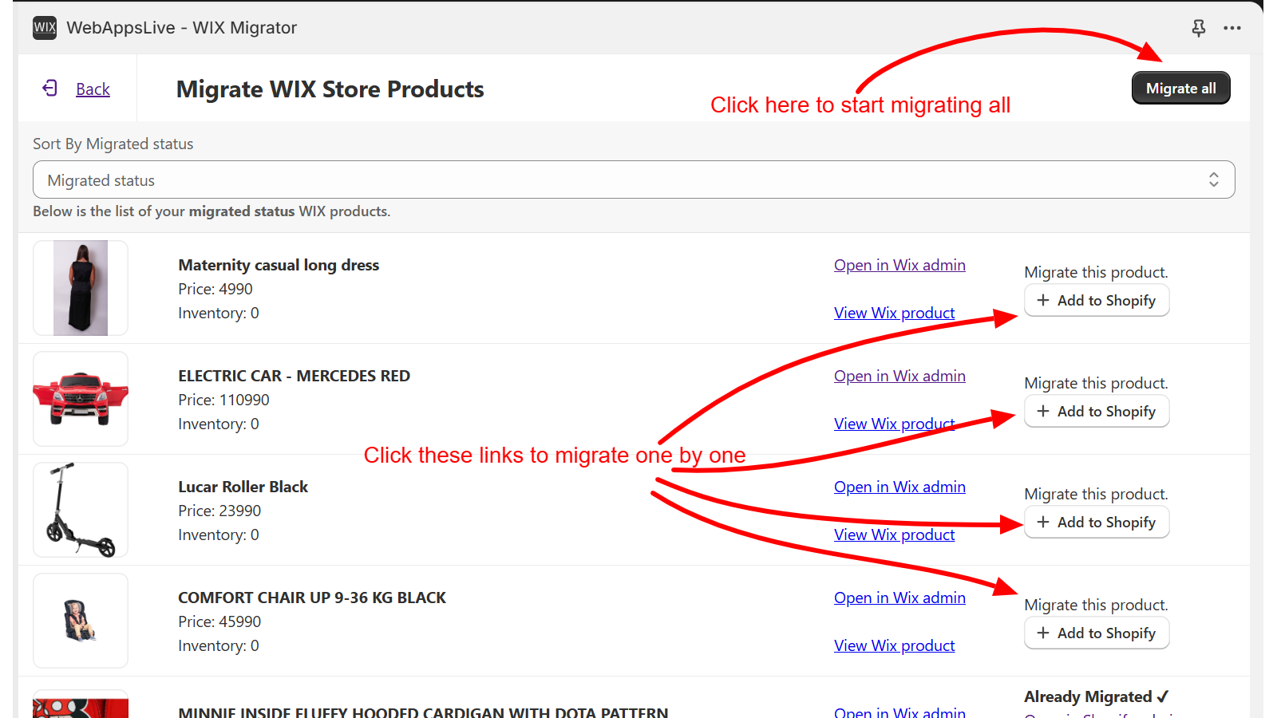Open Maternity dress in Wix admin
The height and width of the screenshot is (718, 1277).
click(x=899, y=265)
